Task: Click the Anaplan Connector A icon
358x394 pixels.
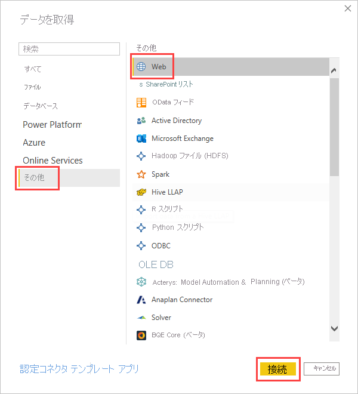Action: [141, 300]
